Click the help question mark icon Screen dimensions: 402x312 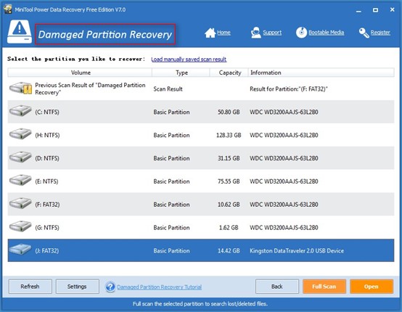pyautogui.click(x=110, y=287)
